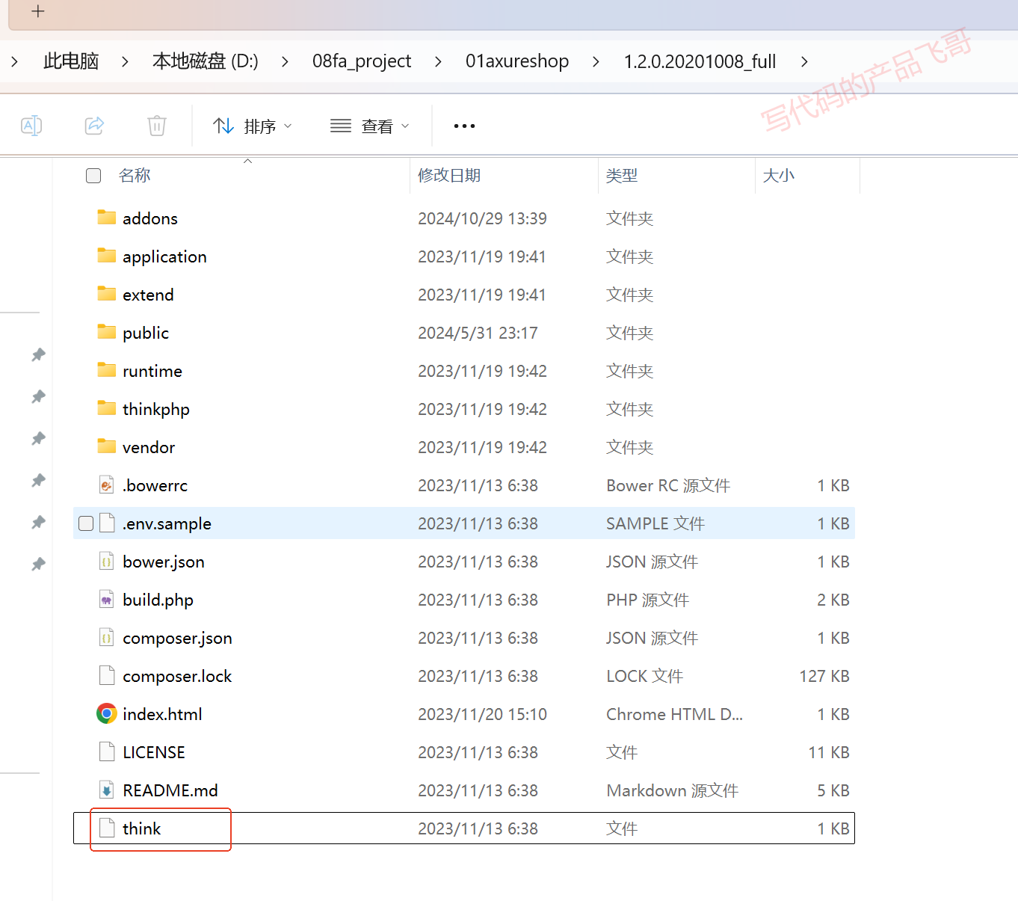The image size is (1018, 901).
Task: Click the .bowerrc file icon
Action: point(107,485)
